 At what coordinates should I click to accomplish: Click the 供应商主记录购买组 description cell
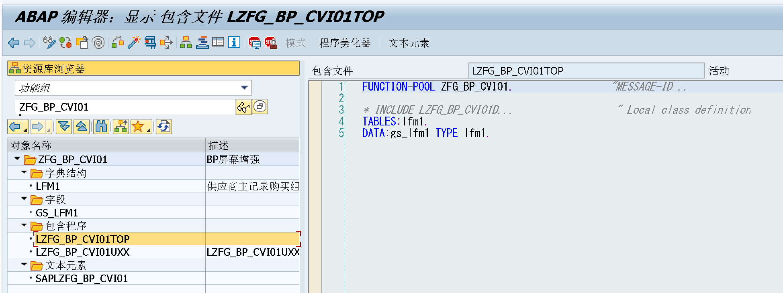(253, 186)
